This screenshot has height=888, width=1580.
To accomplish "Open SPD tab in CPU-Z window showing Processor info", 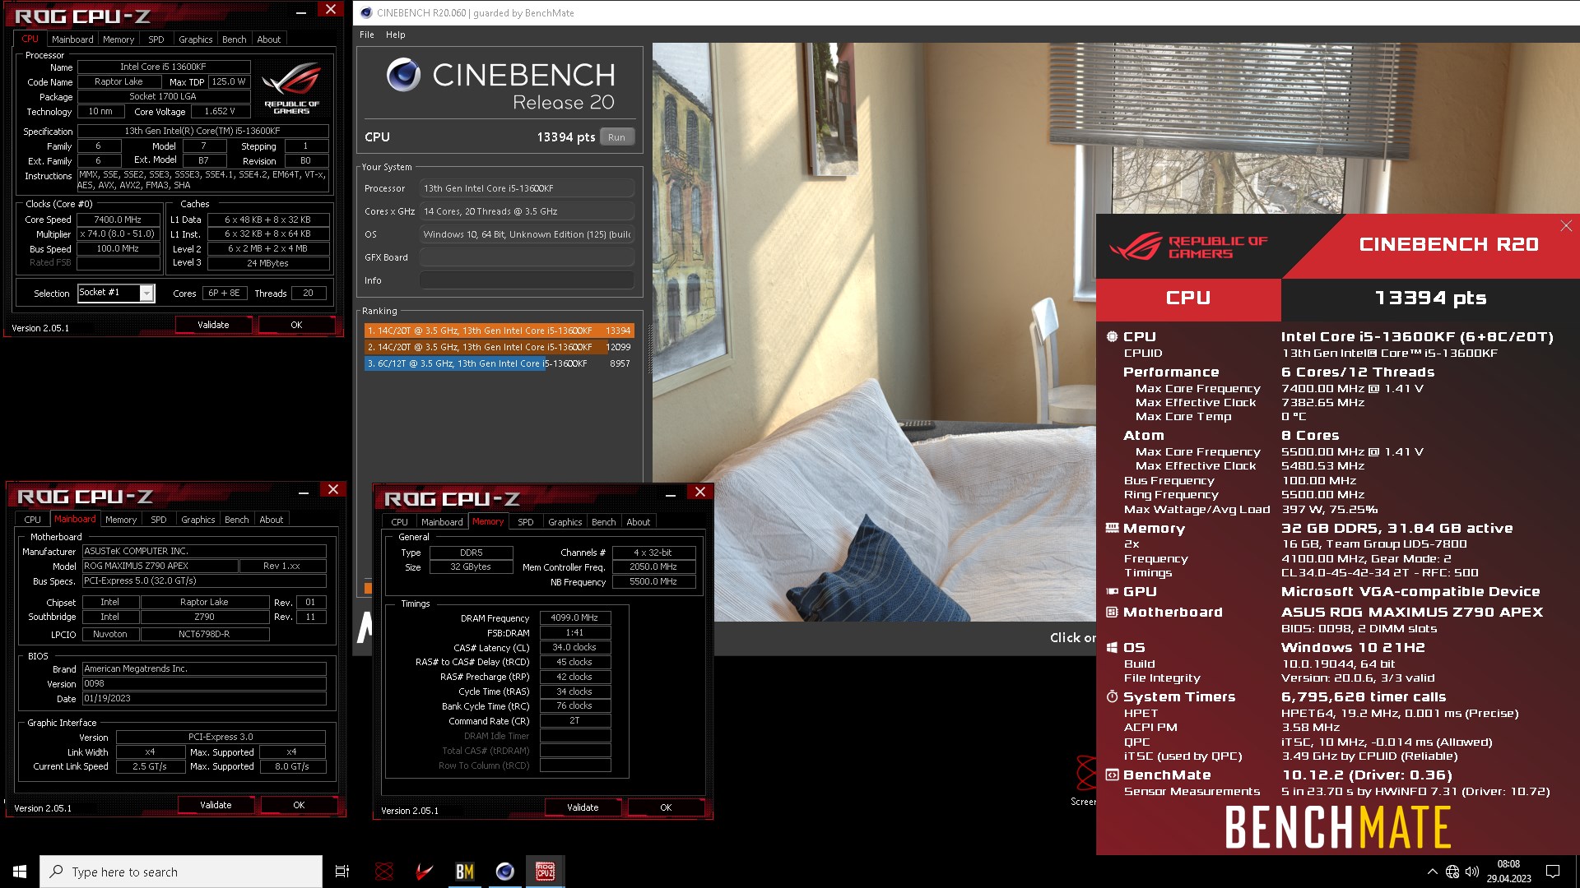I will click(156, 39).
